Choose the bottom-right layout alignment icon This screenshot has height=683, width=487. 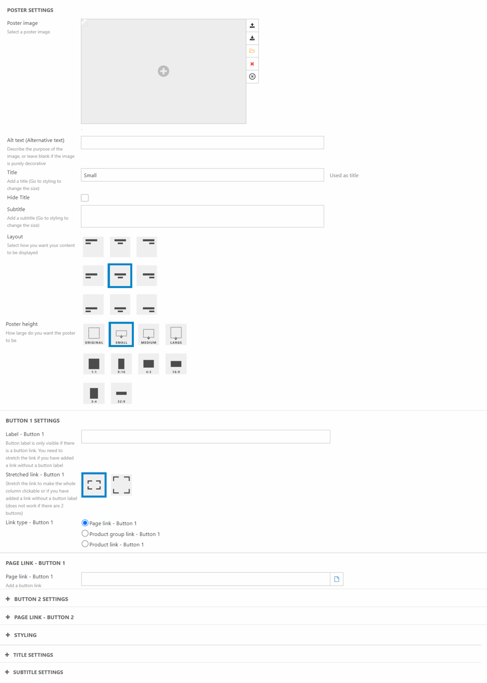147,304
